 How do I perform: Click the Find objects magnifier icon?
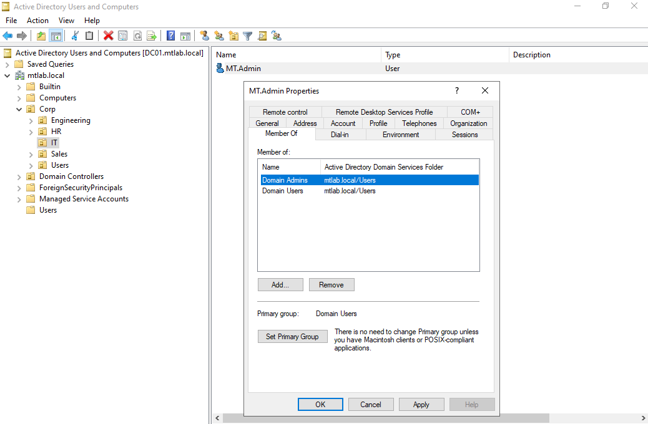(262, 36)
